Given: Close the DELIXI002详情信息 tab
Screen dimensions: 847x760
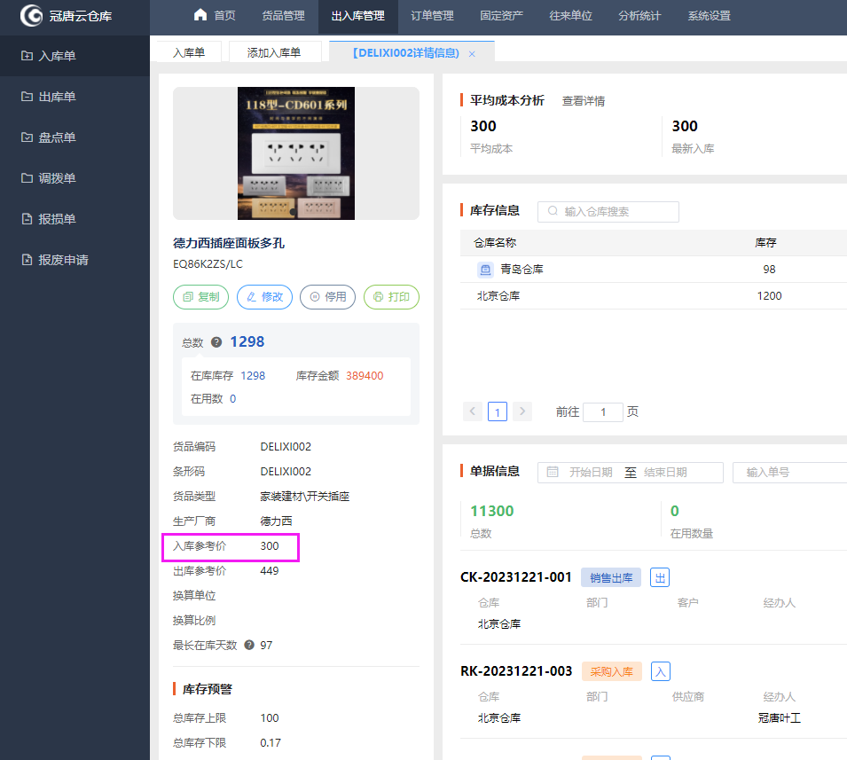Looking at the screenshot, I should click(472, 54).
